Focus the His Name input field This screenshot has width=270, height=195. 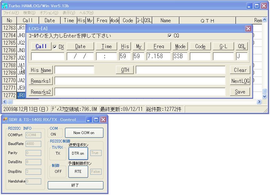coord(74,70)
